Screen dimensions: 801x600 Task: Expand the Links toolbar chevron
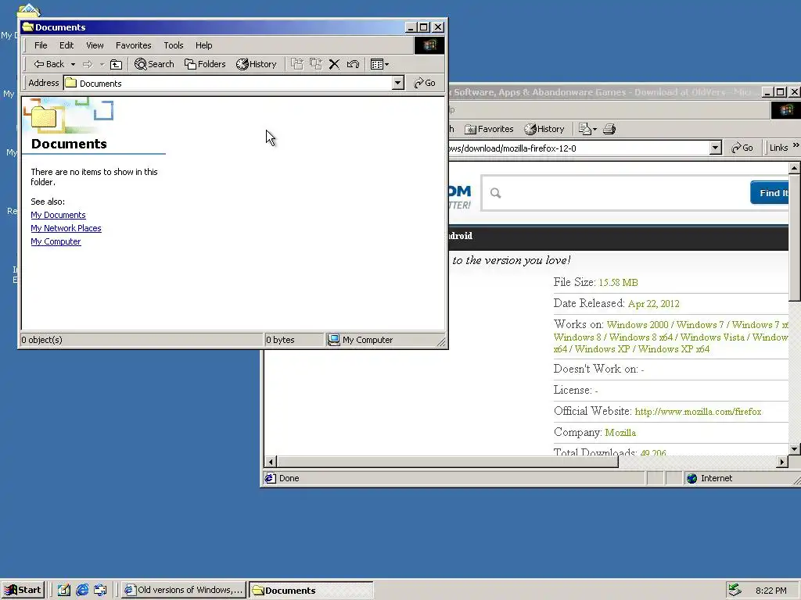coord(796,146)
